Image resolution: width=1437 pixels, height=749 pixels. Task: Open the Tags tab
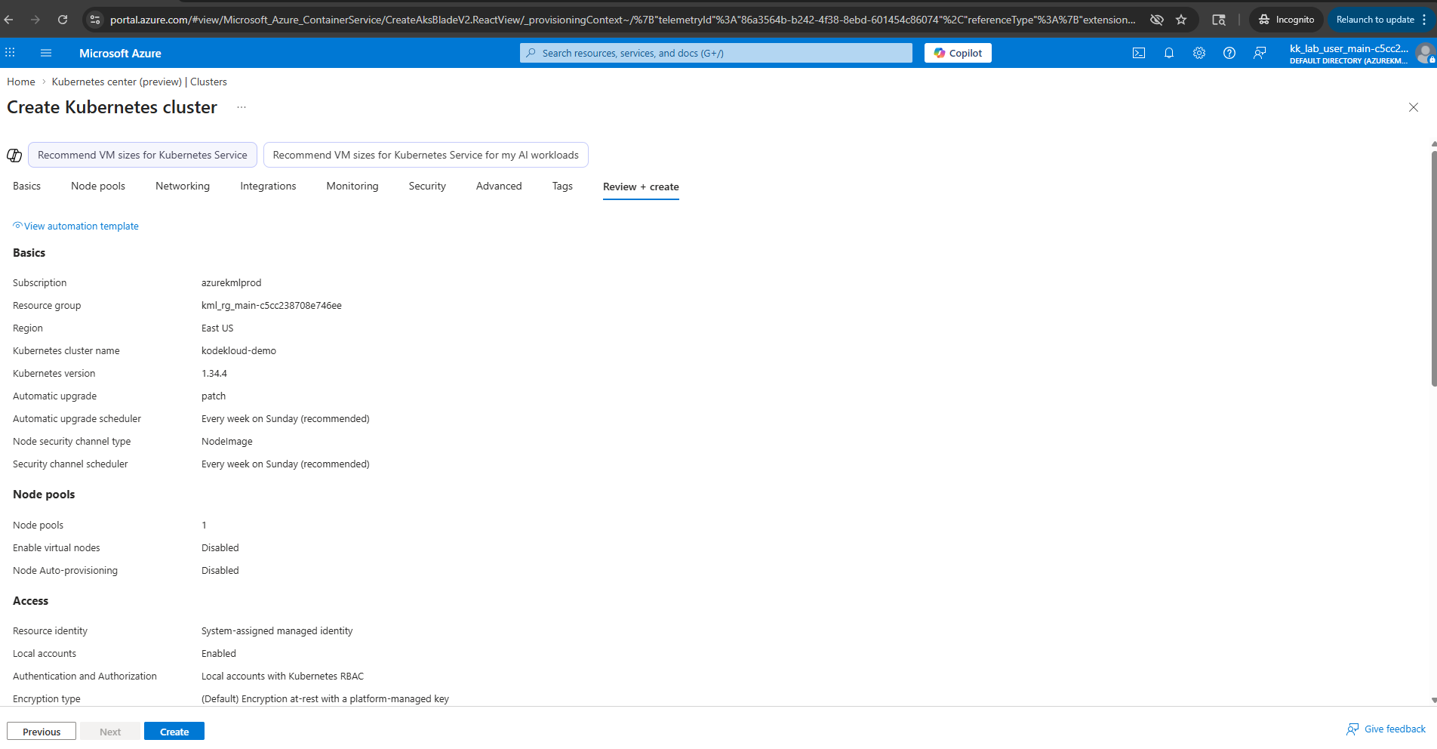[562, 186]
